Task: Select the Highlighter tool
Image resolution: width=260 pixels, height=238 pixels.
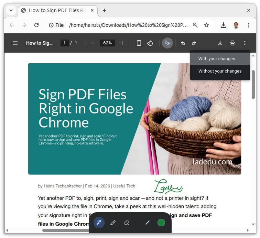Action: click(x=113, y=223)
